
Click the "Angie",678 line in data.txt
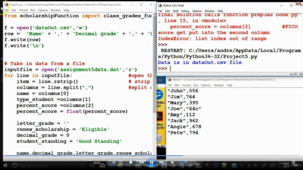coord(184,127)
